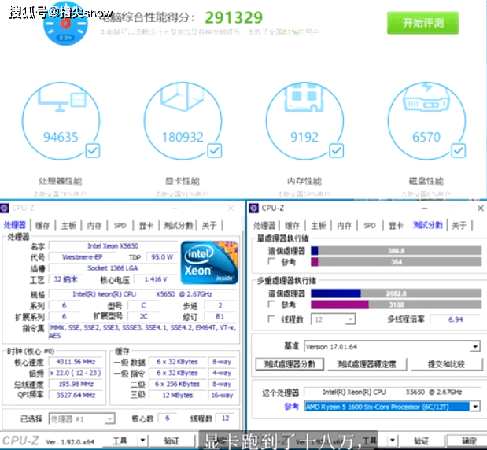Click 验证 button in left CPU-Z window

pyautogui.click(x=172, y=440)
